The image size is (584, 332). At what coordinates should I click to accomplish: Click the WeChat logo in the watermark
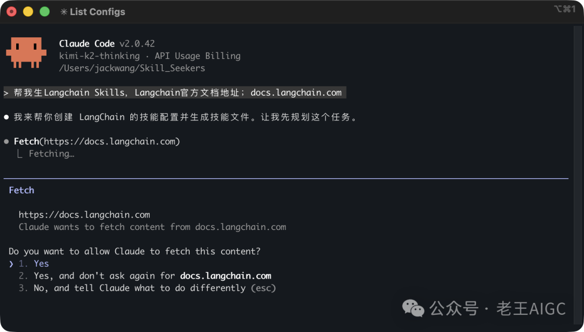(x=413, y=308)
